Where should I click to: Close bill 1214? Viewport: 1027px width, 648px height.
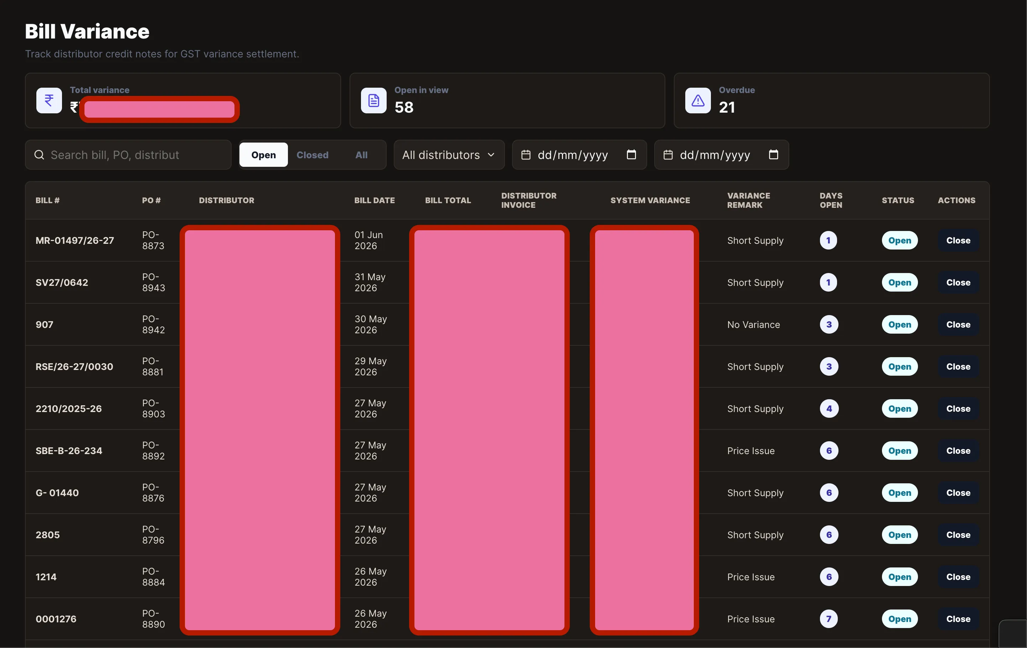click(x=958, y=577)
